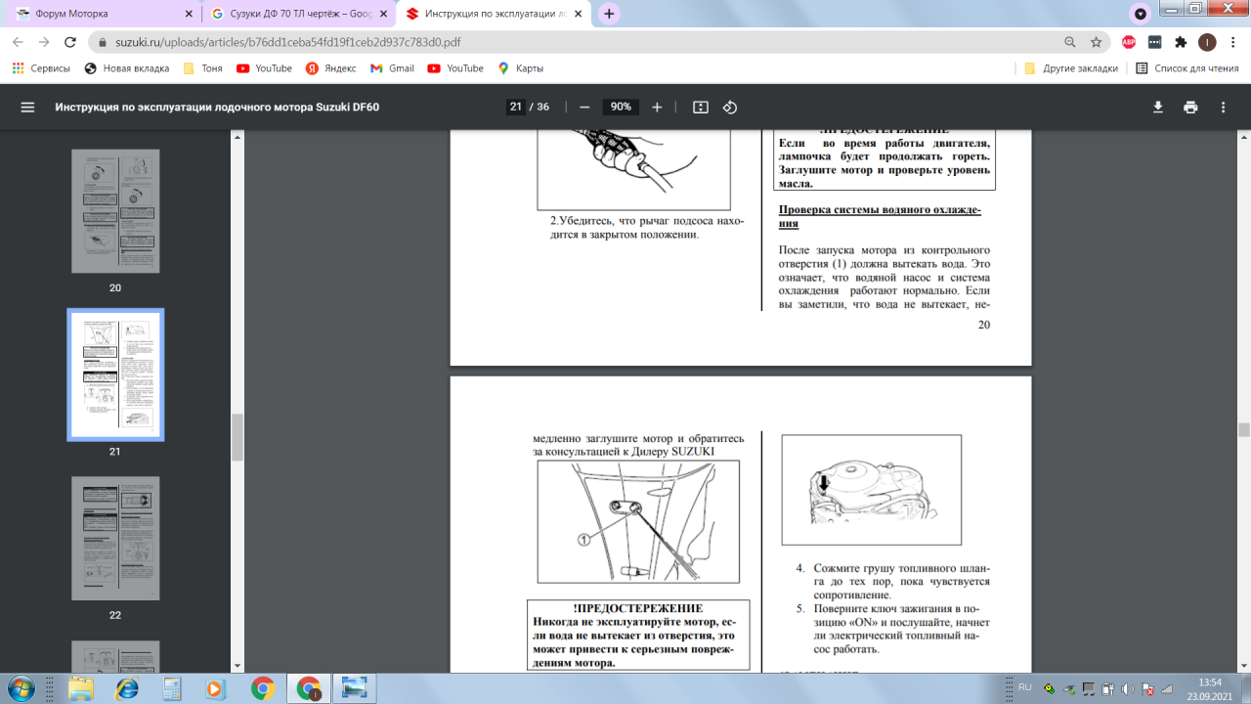Print the PDF document
The width and height of the screenshot is (1251, 704).
pos(1190,108)
